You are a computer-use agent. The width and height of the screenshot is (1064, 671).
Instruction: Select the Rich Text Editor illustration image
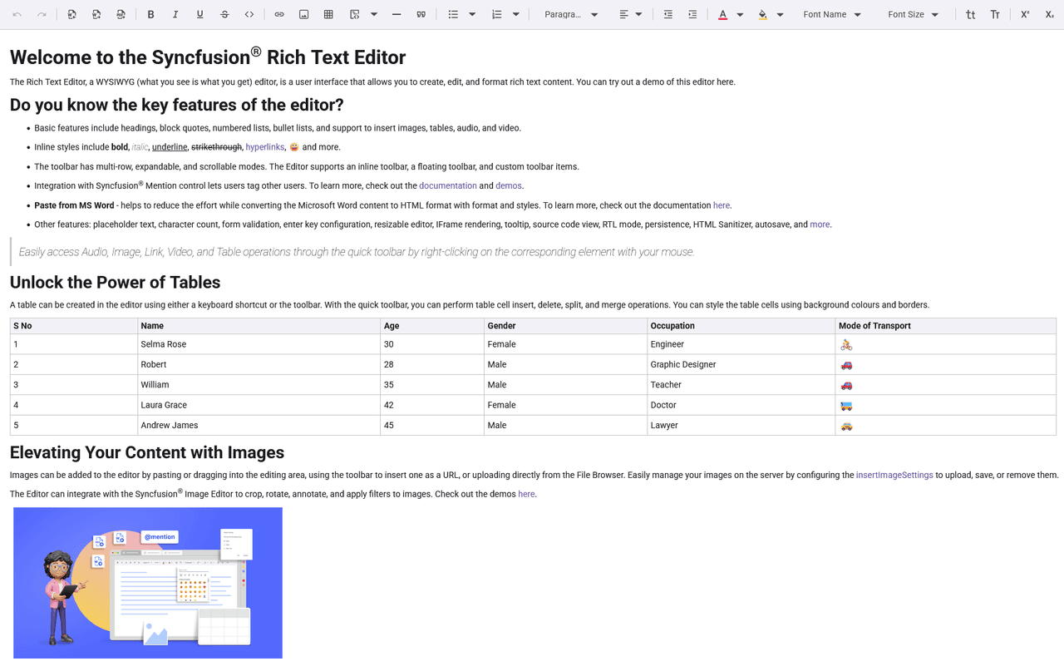click(148, 583)
